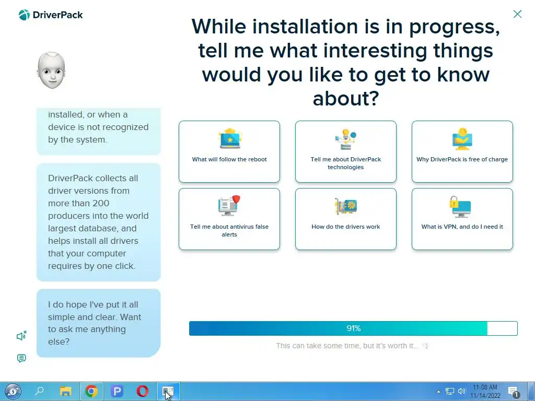Click the main heading question text
This screenshot has height=401, width=535.
(346, 62)
